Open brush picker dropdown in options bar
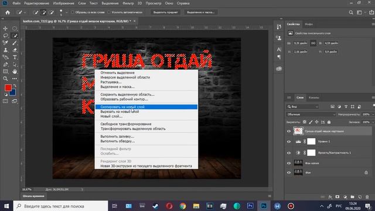 tap(66, 12)
